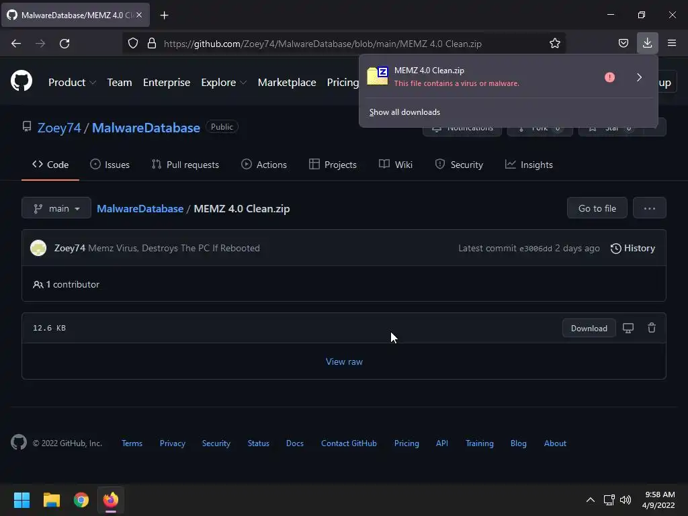Open File Explorer from taskbar

pyautogui.click(x=51, y=500)
